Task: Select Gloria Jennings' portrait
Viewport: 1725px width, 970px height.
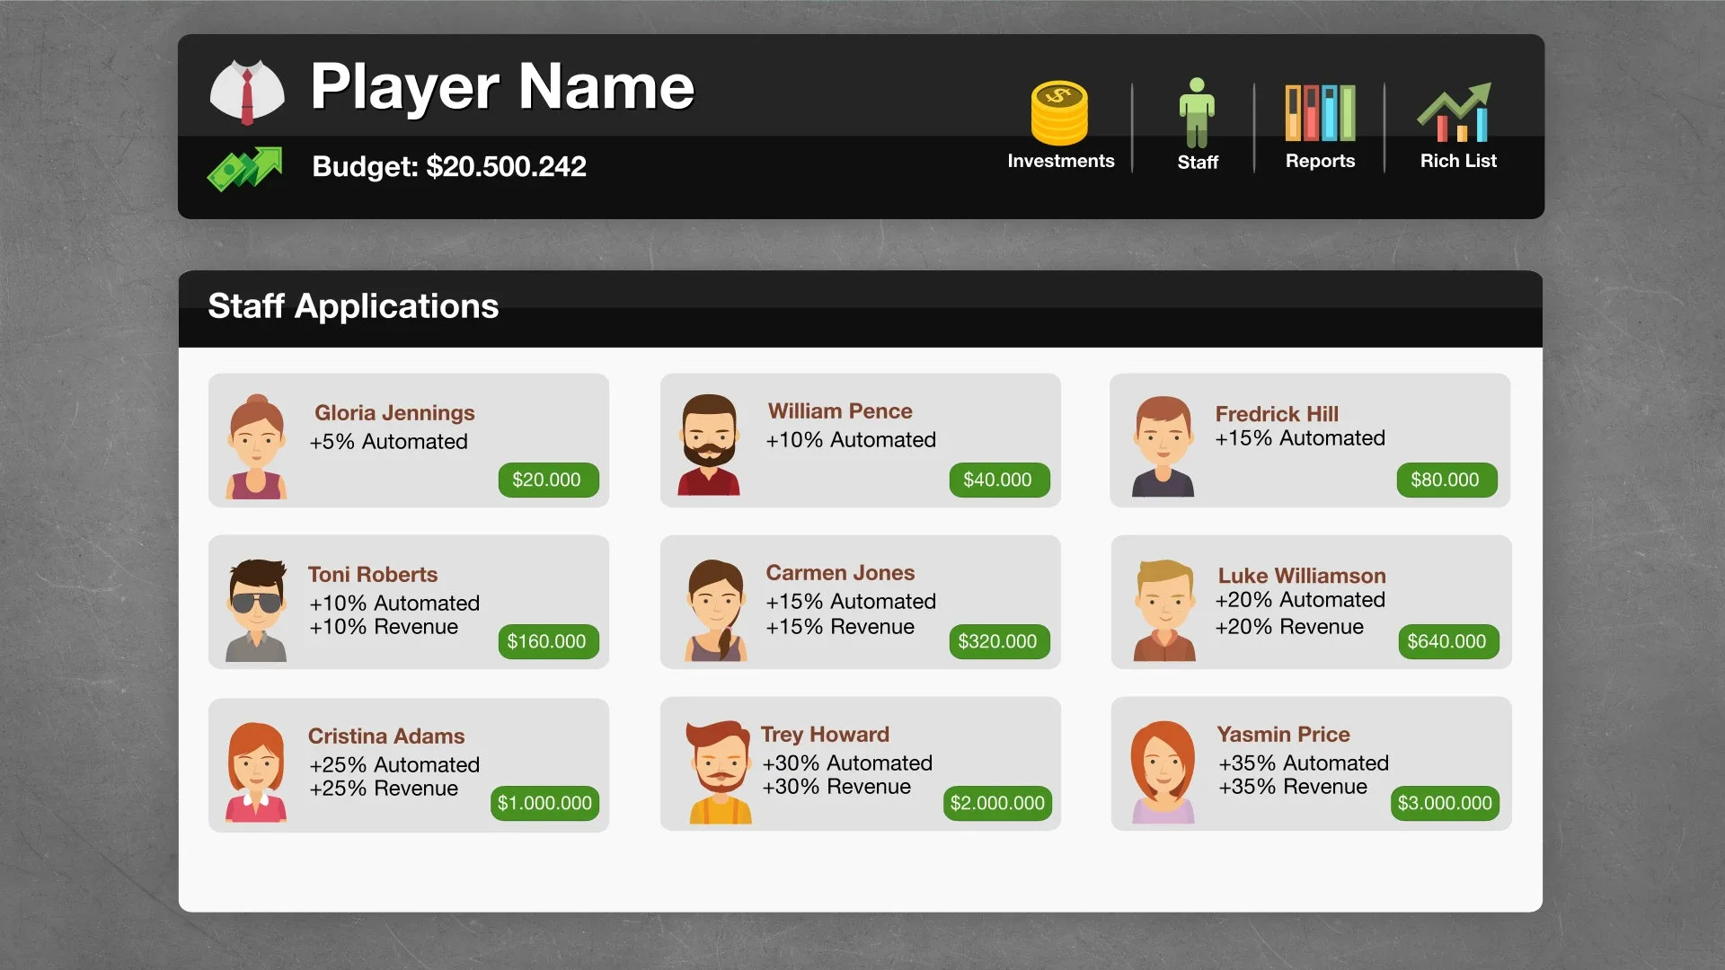Action: (257, 446)
